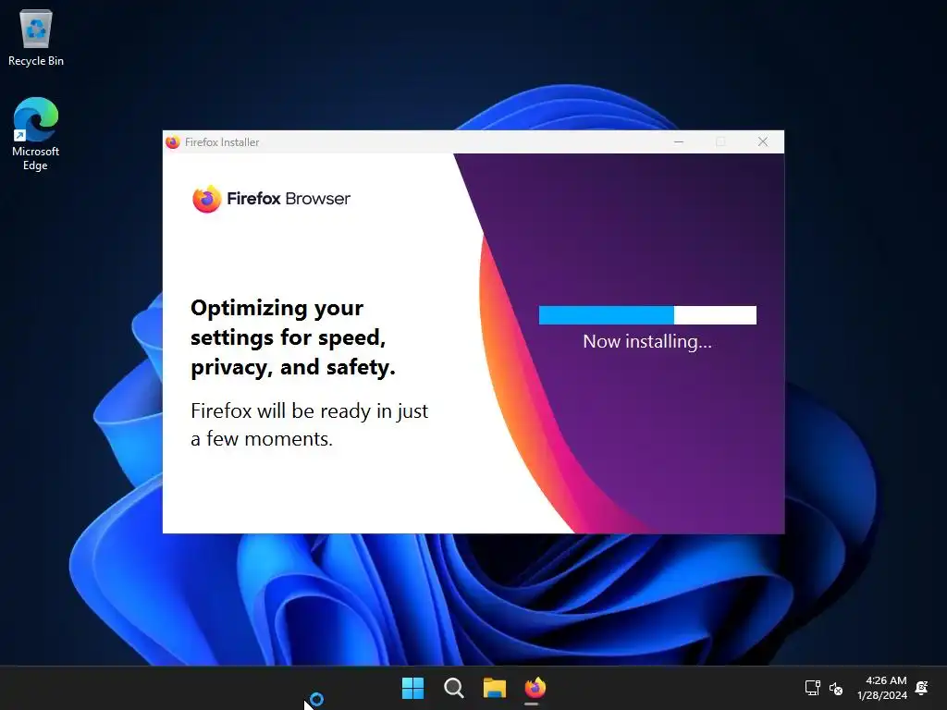Image resolution: width=947 pixels, height=710 pixels.
Task: Open the clock showing 4:26 AM
Action: (882, 688)
